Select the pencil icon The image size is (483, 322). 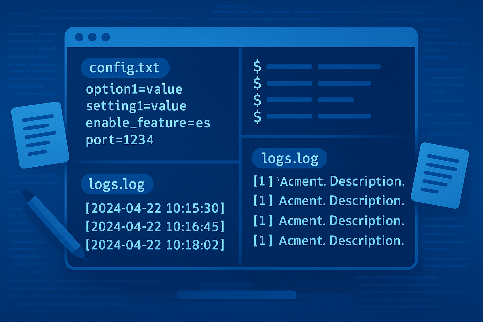pyautogui.click(x=53, y=224)
